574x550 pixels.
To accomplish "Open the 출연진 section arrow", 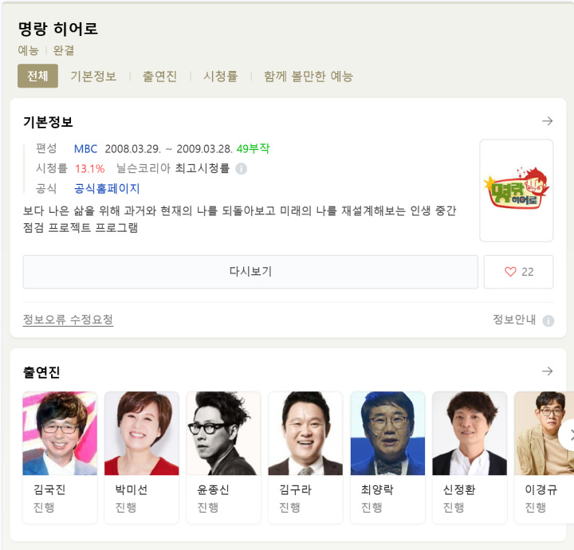I will pos(547,371).
